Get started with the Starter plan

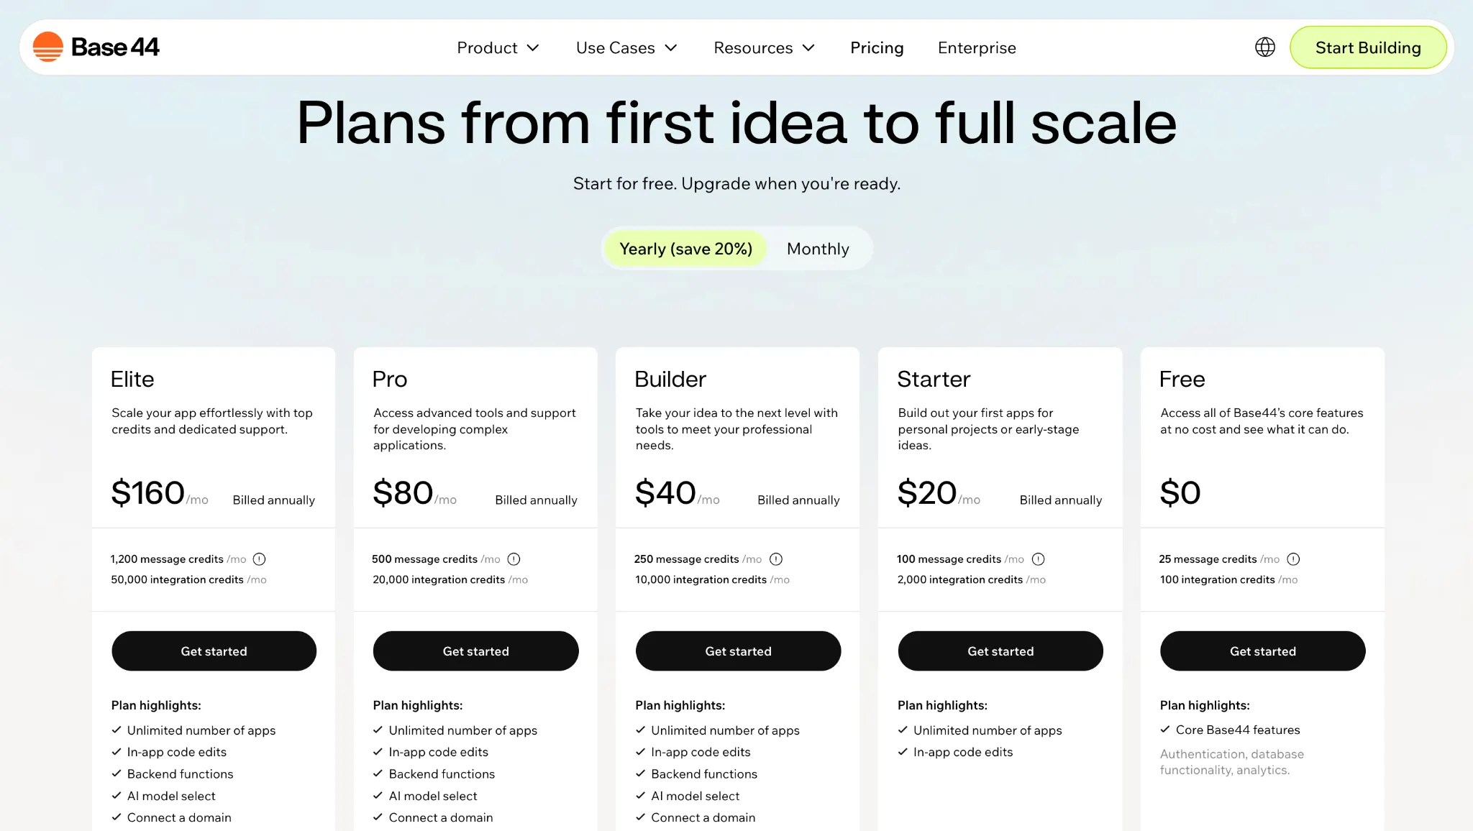1000,651
